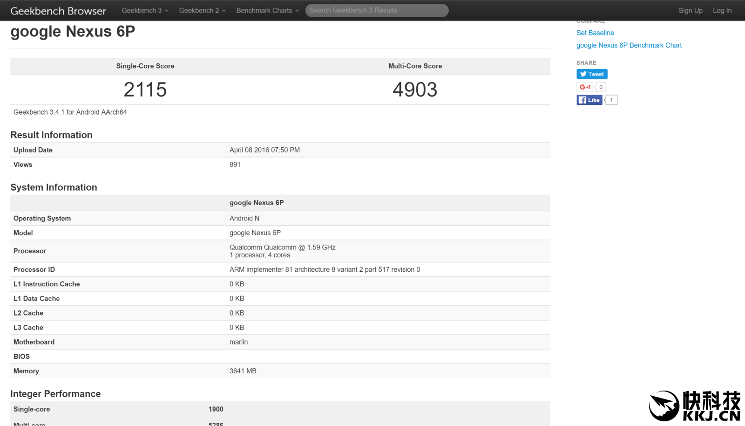
Task: Select the multi-core score 4903
Action: pos(415,89)
